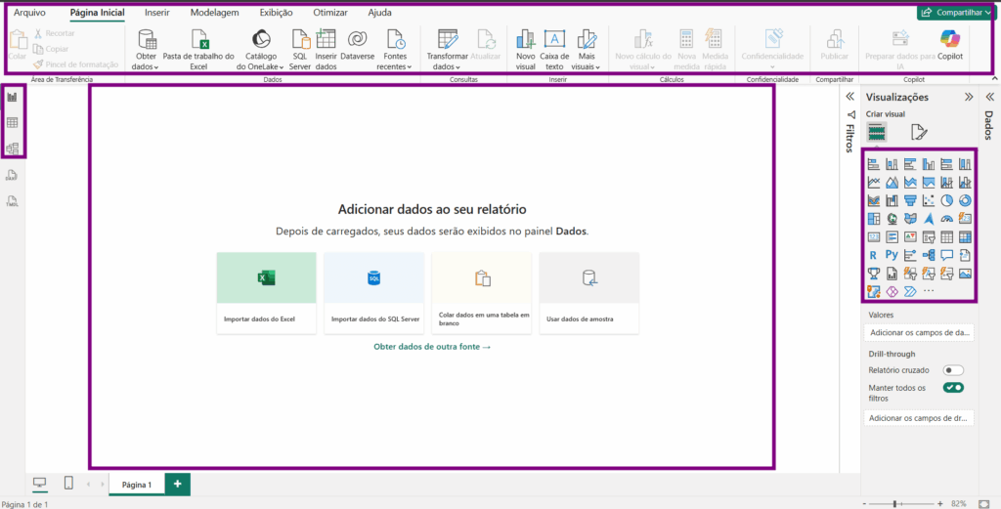Add a new page with plus button

178,485
